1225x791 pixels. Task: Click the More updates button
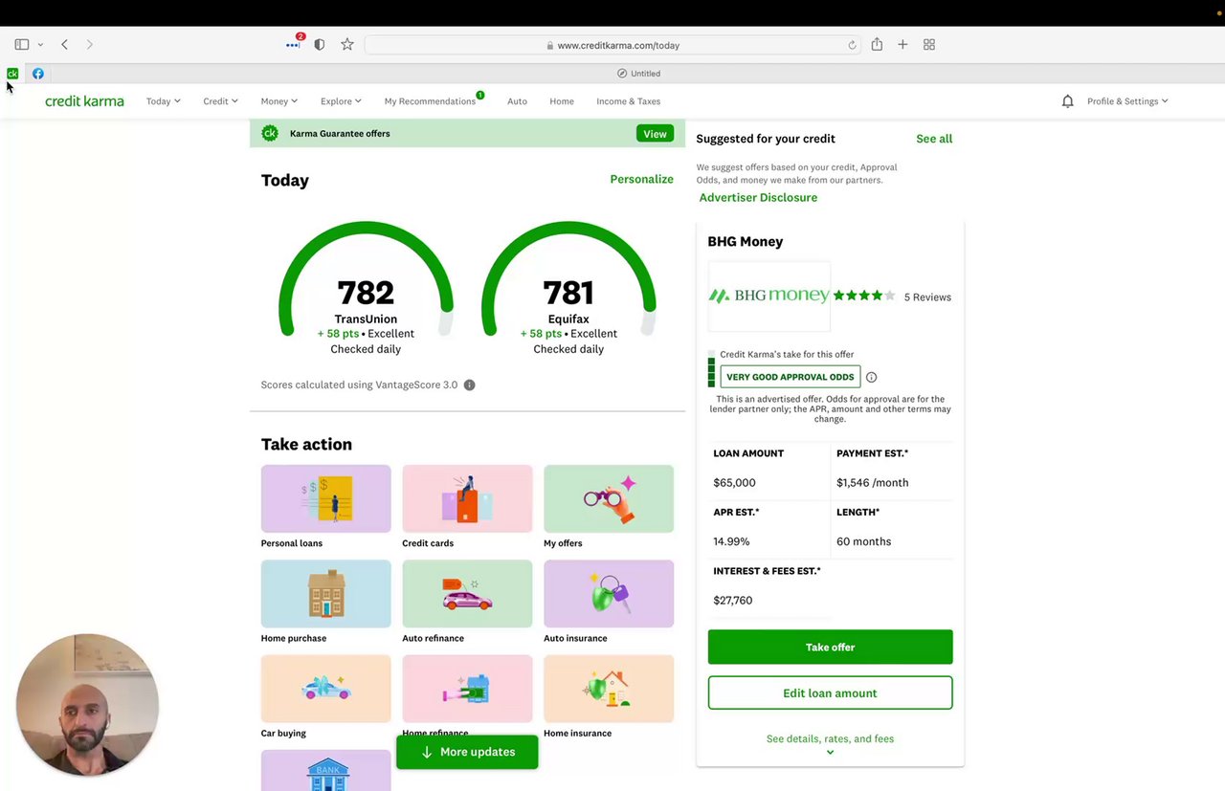coord(467,752)
